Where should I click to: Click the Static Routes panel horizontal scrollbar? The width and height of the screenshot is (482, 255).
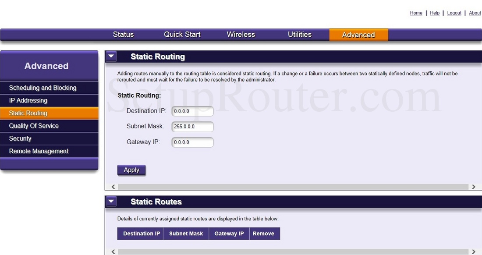point(293,251)
